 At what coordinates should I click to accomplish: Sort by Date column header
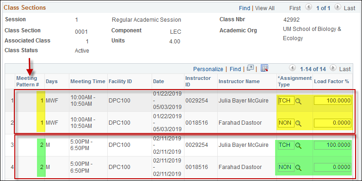(x=159, y=81)
